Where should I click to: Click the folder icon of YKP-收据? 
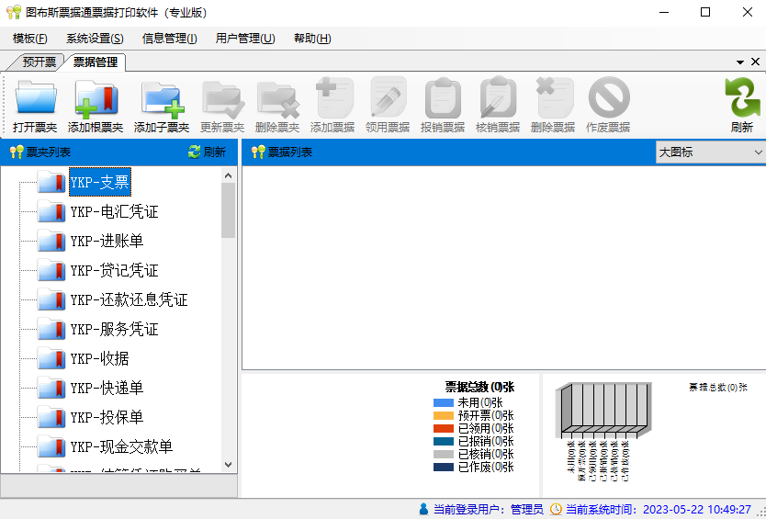click(x=51, y=358)
